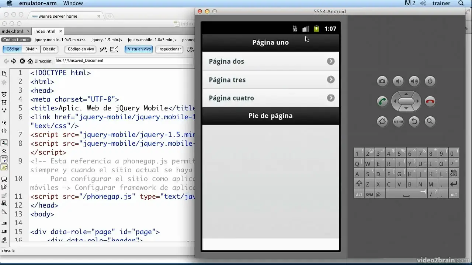
Task: Tap the emulator MENU button
Action: 398,121
